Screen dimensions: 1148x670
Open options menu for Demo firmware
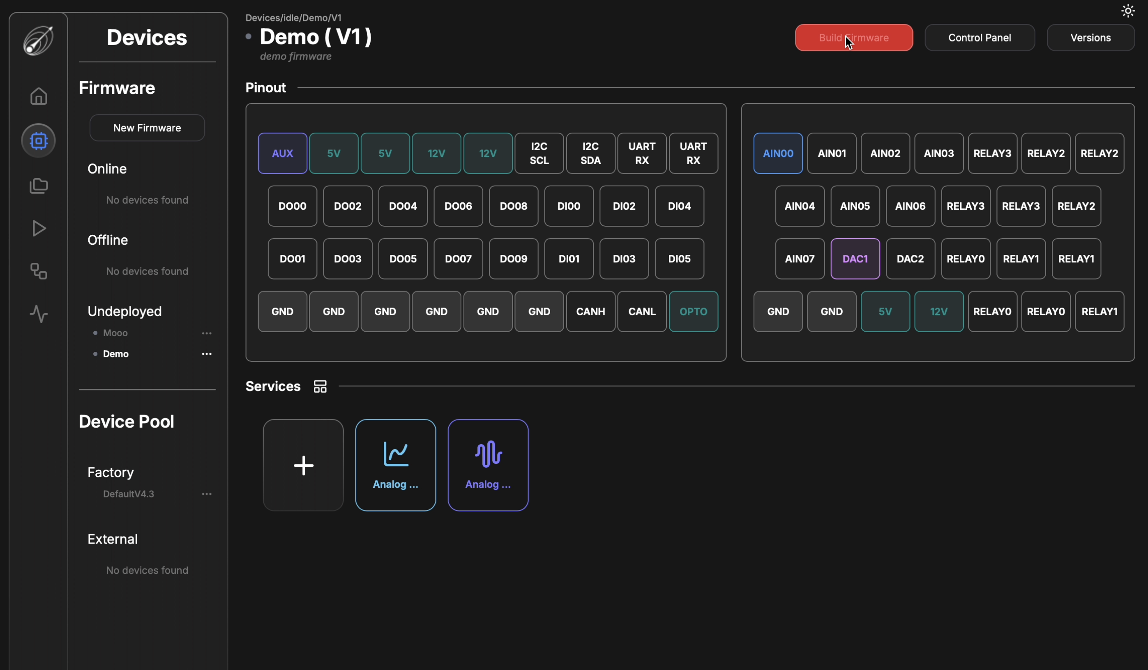[x=207, y=354]
